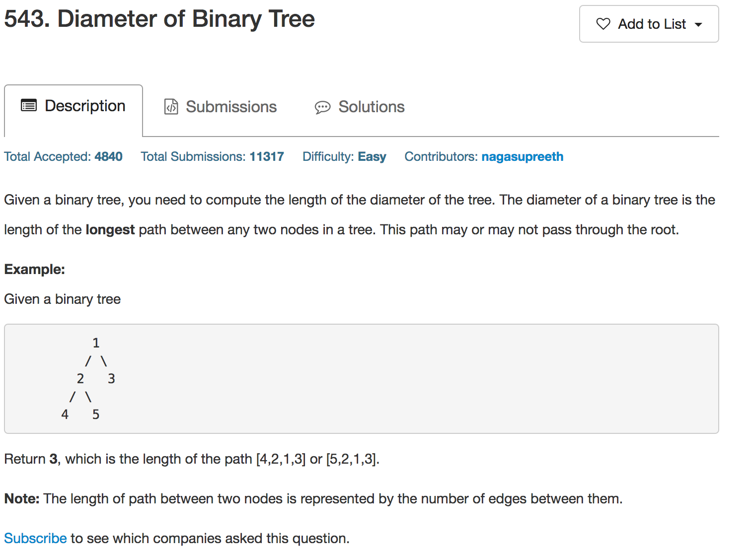Viewport: 749px width, 556px height.
Task: Click the bold word longest in description
Action: click(110, 230)
